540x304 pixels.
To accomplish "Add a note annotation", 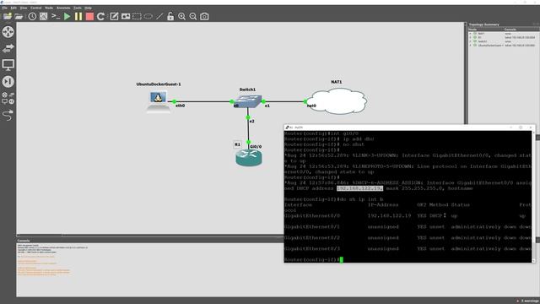I will tap(114, 16).
